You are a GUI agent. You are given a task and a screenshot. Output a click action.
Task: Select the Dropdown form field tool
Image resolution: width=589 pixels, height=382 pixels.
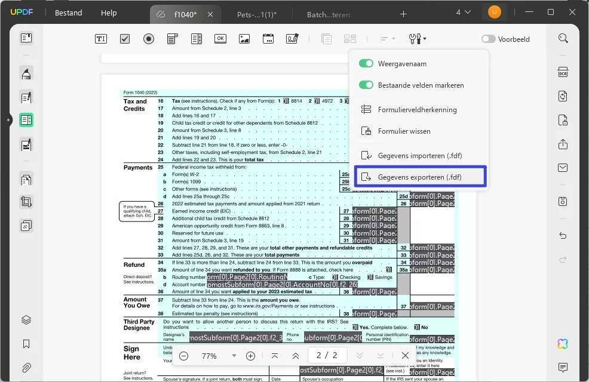coord(173,39)
